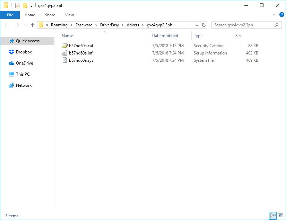Click inside the search box
286x220 pixels.
pyautogui.click(x=243, y=25)
